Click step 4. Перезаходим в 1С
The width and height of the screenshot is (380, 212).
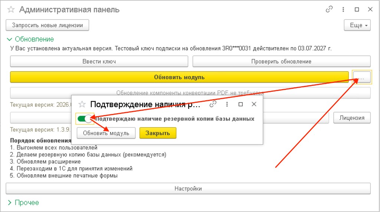tap(71, 168)
